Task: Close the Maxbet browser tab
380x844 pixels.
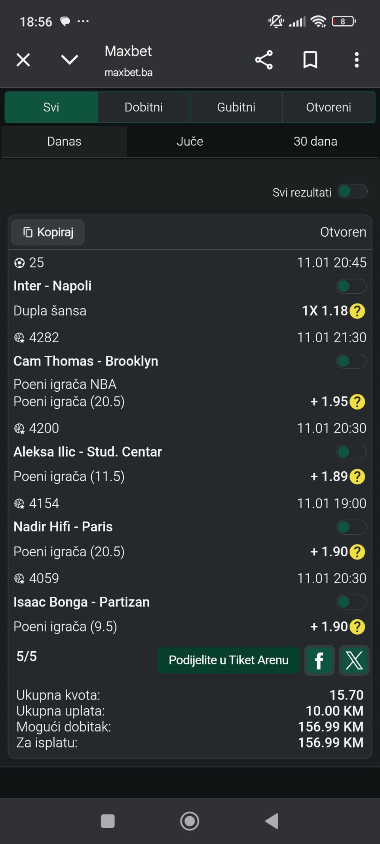Action: [x=23, y=60]
